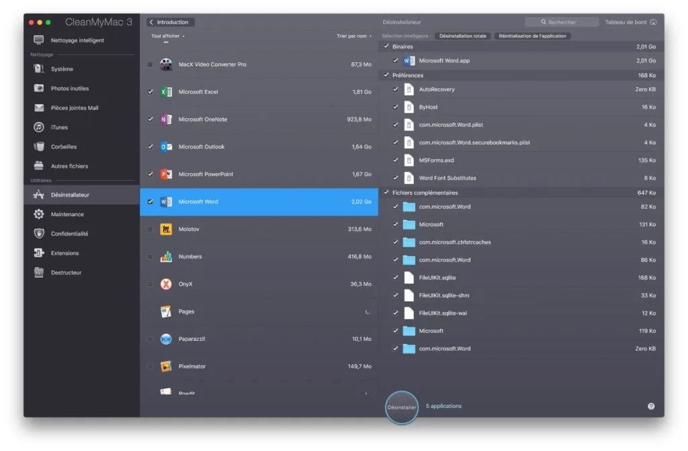Image resolution: width=688 pixels, height=451 pixels.
Task: Click the Nettoyage intelligent monitor icon
Action: pos(38,40)
